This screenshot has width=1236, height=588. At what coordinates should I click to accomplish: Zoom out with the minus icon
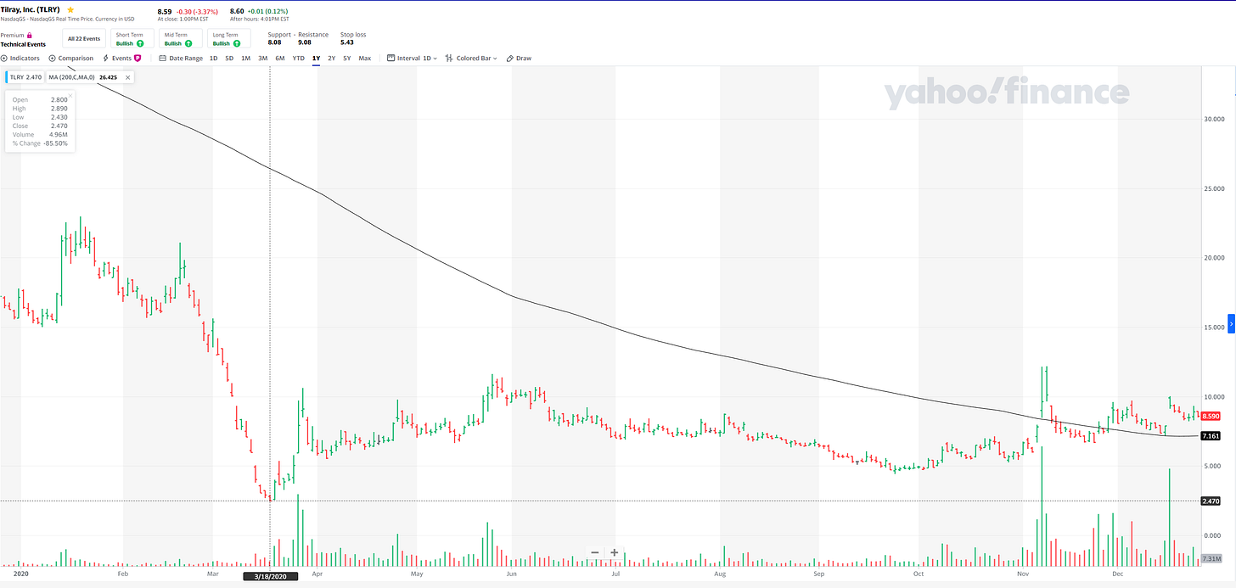(594, 552)
